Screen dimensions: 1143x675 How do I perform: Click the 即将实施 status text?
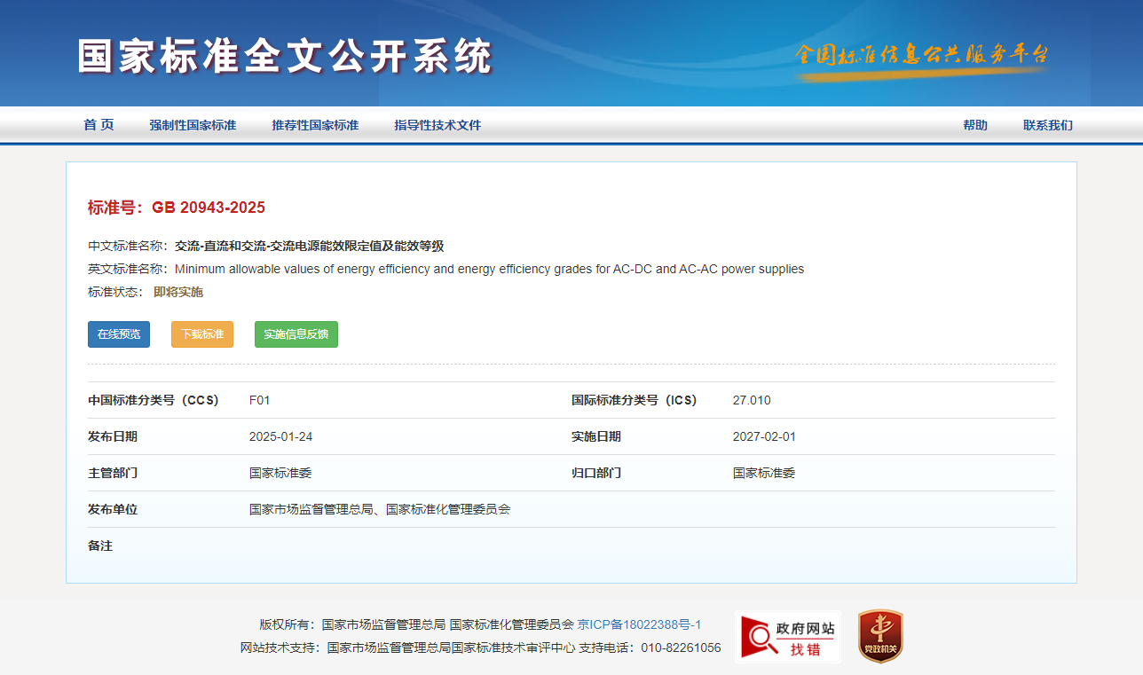click(178, 292)
